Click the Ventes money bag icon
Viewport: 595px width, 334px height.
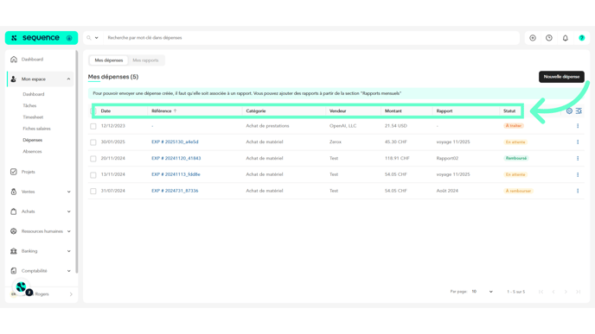coord(14,192)
